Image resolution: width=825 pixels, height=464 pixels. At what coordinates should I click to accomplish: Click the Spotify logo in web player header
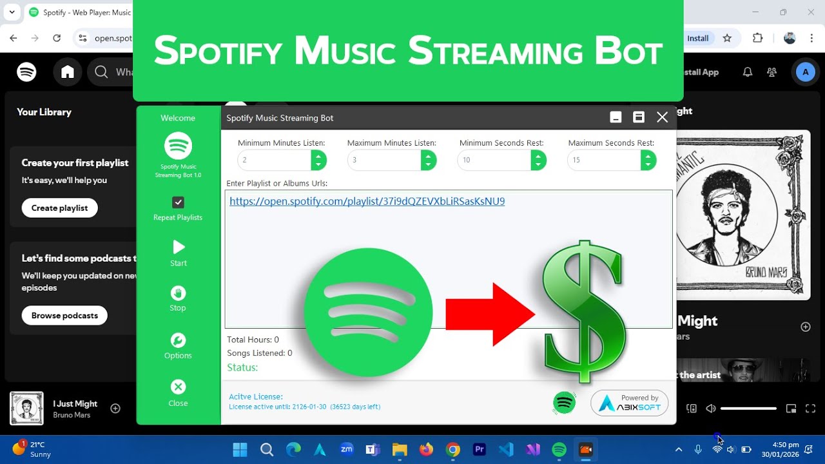pos(26,72)
